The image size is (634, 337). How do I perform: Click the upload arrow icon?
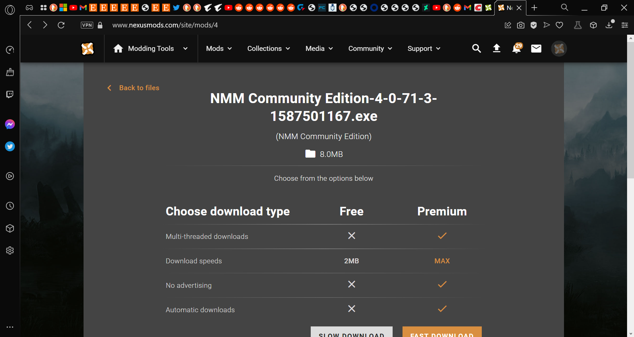[x=497, y=49]
